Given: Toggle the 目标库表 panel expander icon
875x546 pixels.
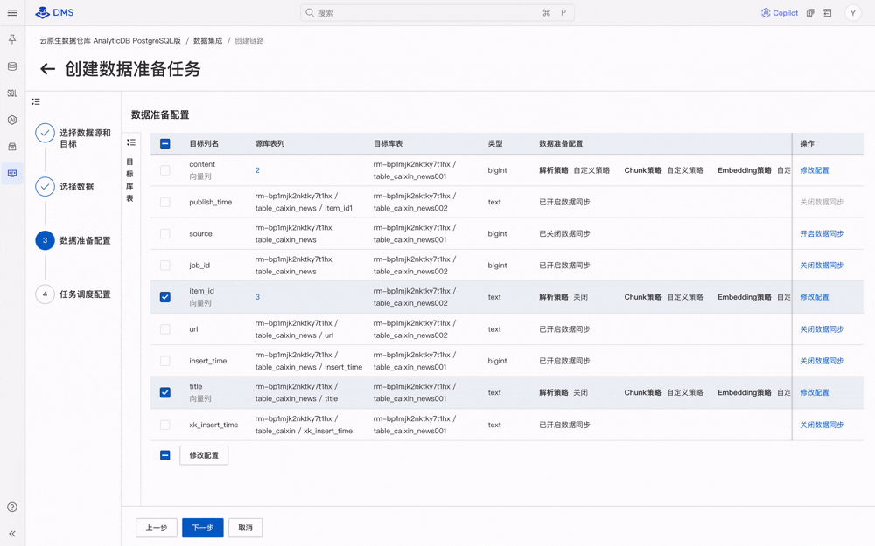Looking at the screenshot, I should pyautogui.click(x=131, y=142).
